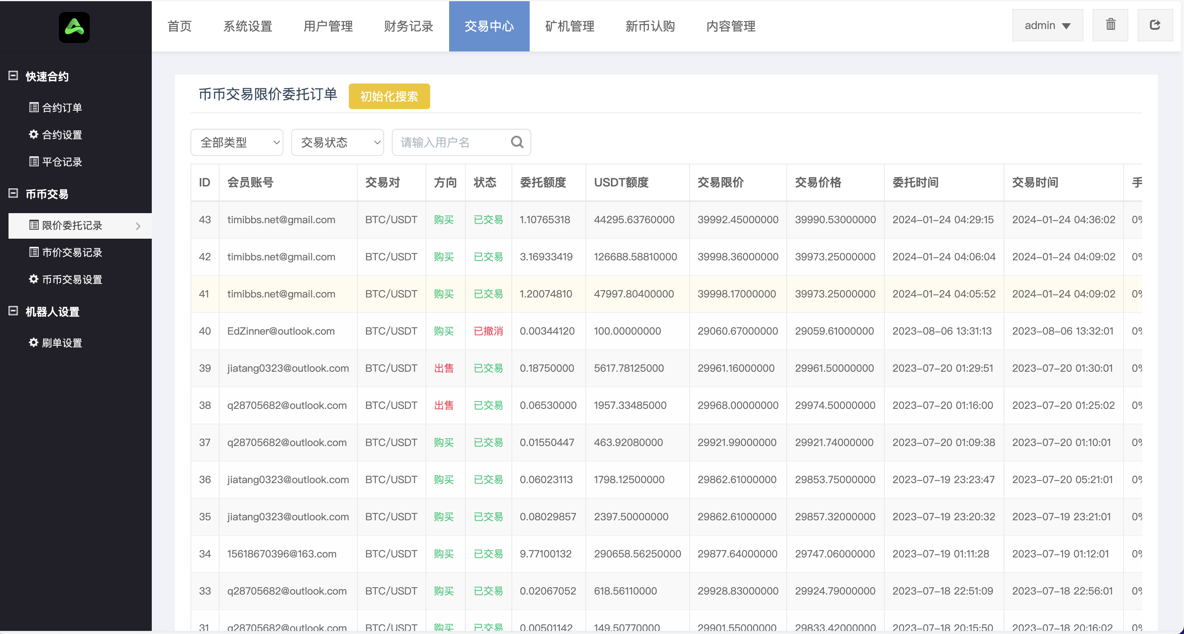Click the 初始化搜索 button
The height and width of the screenshot is (634, 1184).
[x=389, y=96]
